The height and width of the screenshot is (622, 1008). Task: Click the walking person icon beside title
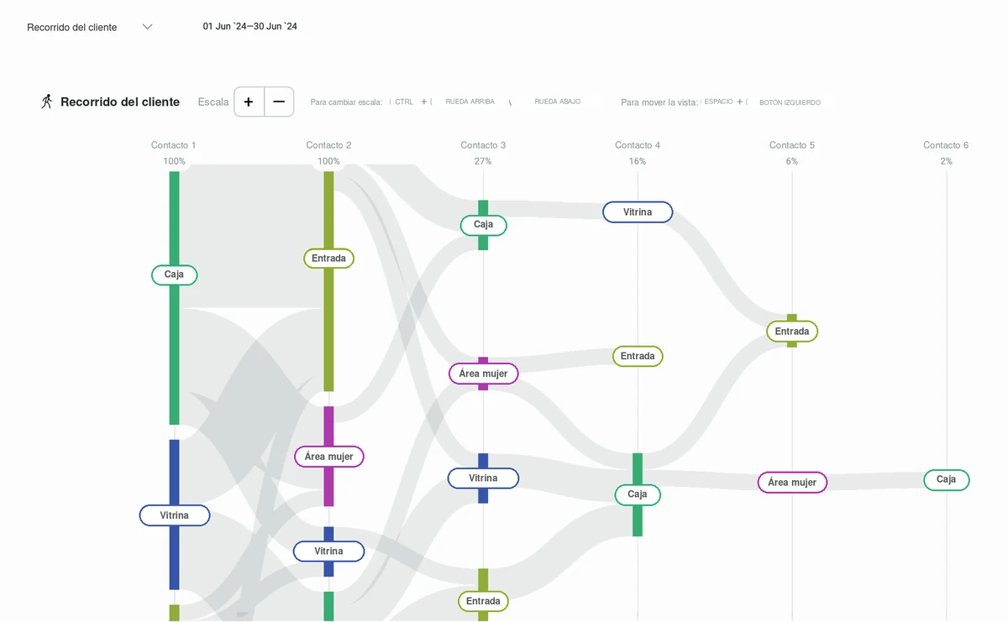coord(46,102)
